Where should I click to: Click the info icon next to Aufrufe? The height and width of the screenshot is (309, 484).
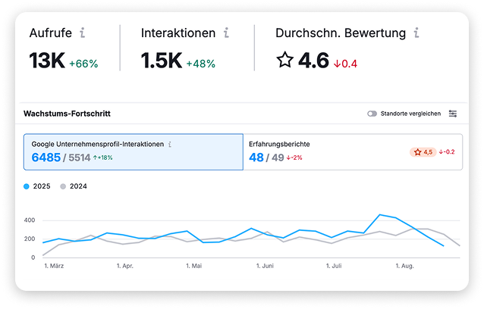[x=83, y=33]
